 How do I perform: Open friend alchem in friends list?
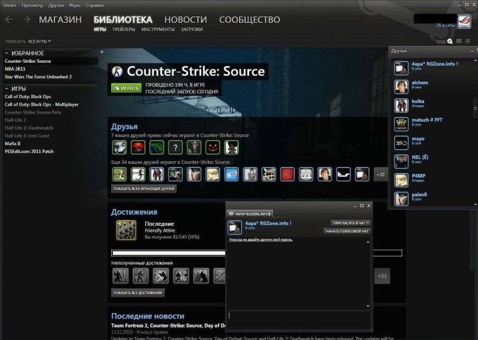433,87
